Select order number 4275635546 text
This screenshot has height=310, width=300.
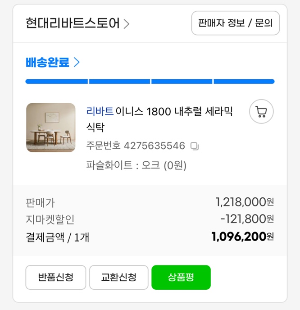pos(154,146)
